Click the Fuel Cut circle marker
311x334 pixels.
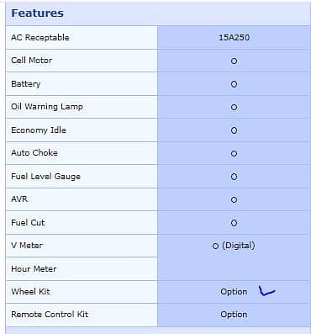coord(234,223)
